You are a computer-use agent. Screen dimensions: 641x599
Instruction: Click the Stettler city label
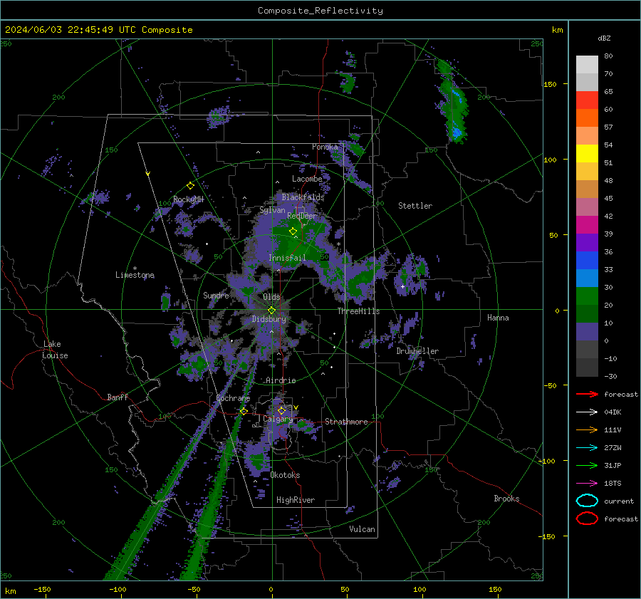[415, 206]
